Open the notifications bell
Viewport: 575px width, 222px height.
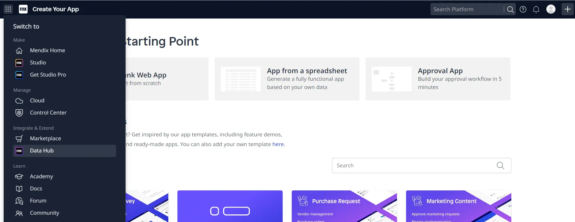coord(536,9)
